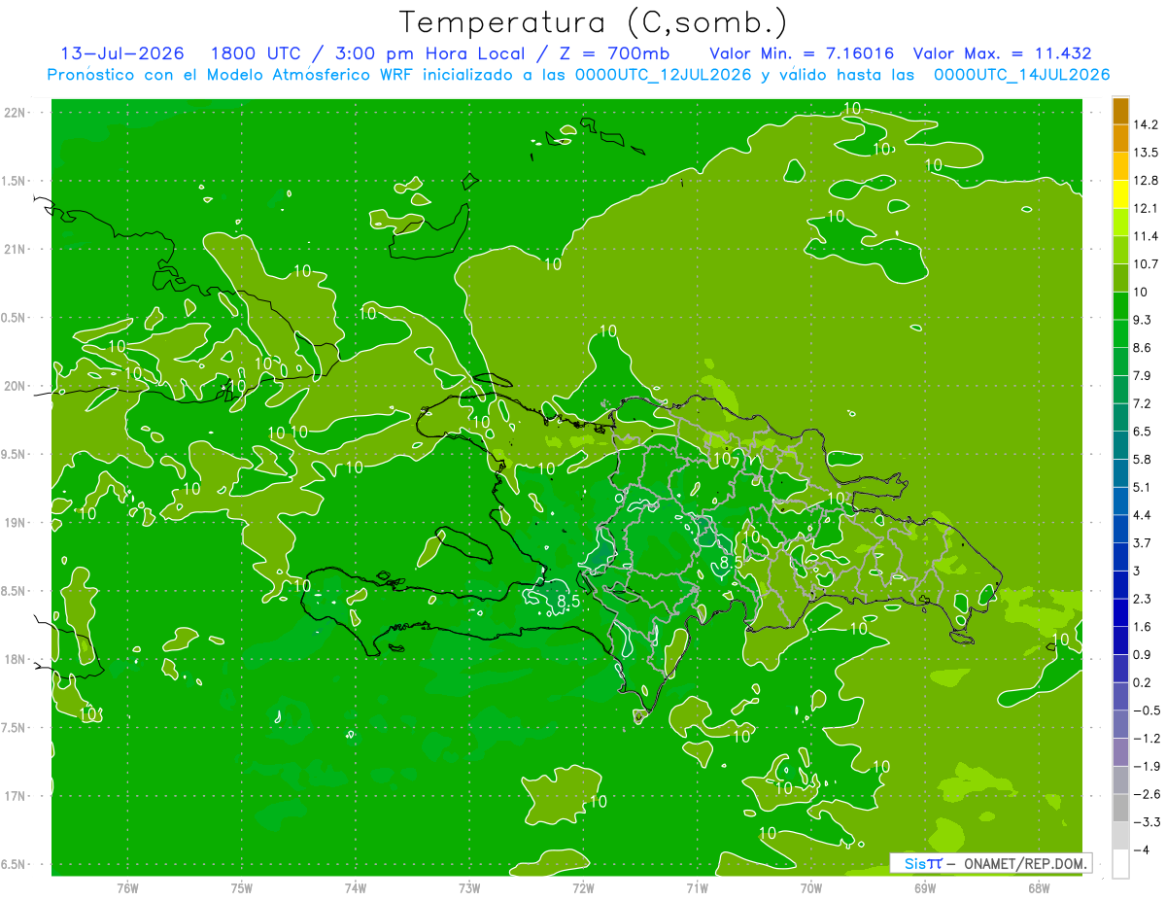Select the 'Z = 700mb' level label

[615, 53]
